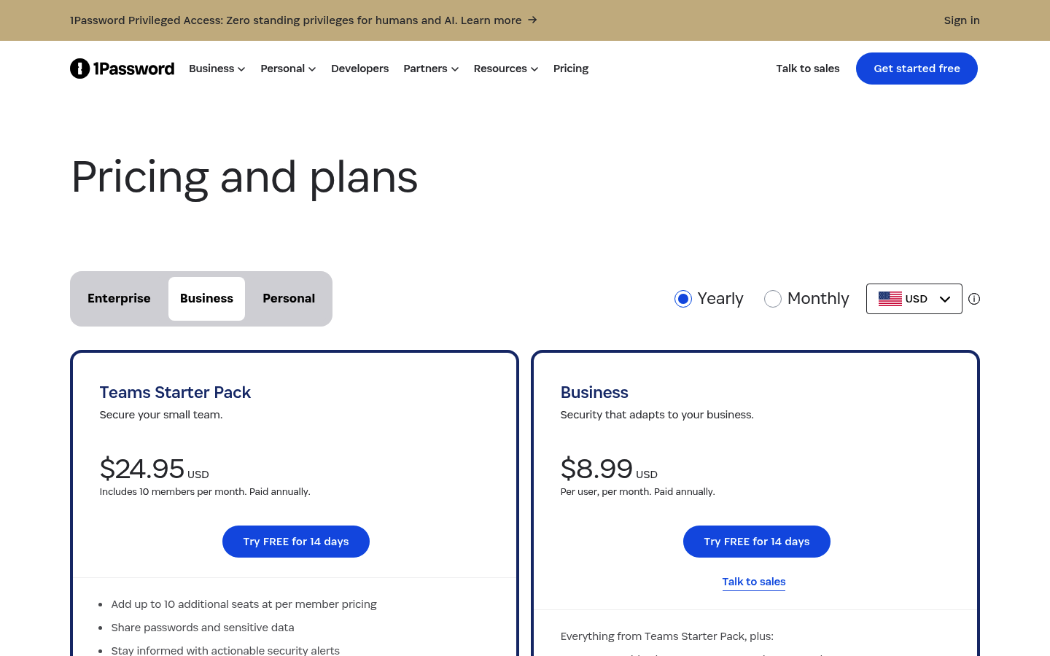Go to Pricing in navigation
This screenshot has height=656, width=1050.
coord(571,69)
